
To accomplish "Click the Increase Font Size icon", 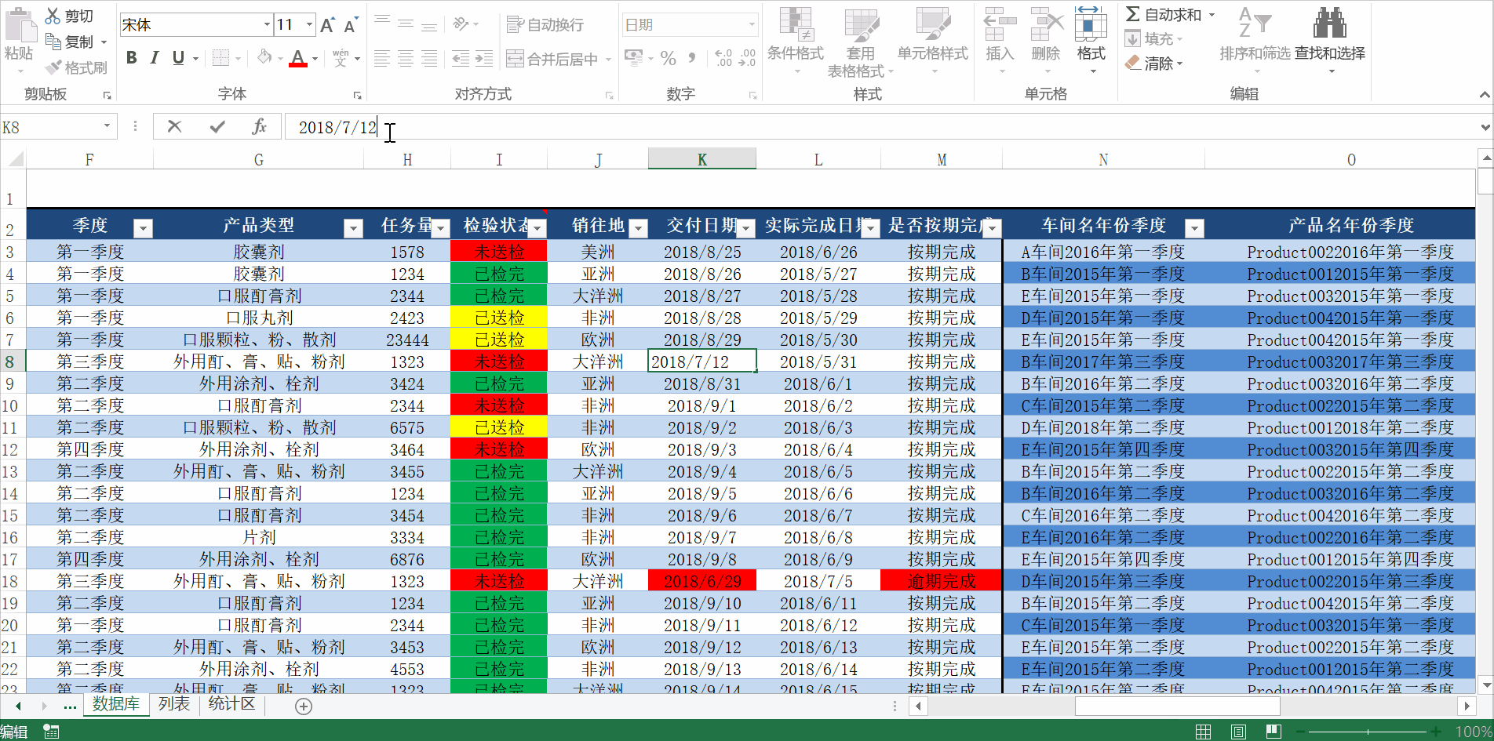I will (x=327, y=25).
